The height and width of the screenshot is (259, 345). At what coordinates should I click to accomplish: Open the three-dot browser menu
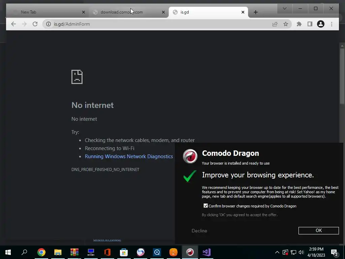332,24
